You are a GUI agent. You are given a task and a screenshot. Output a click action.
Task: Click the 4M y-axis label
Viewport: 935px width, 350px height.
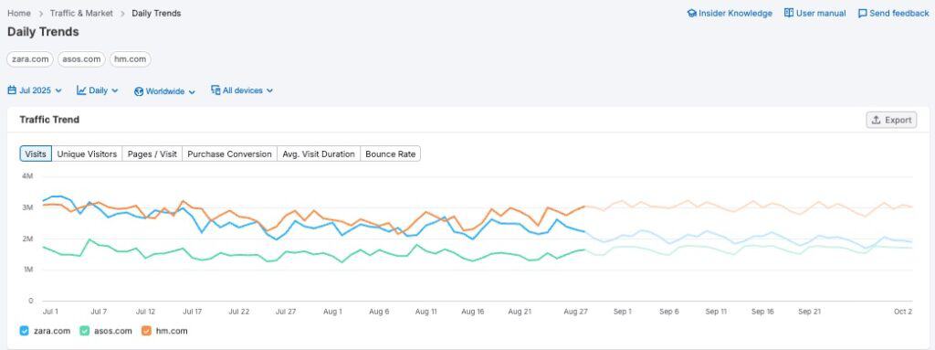tap(27, 176)
